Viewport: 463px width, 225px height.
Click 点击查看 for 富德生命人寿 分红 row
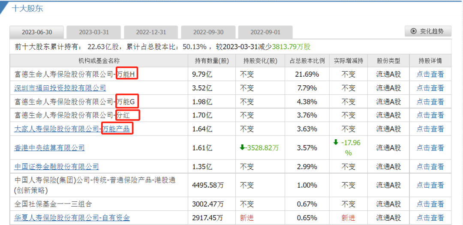pyautogui.click(x=430, y=115)
